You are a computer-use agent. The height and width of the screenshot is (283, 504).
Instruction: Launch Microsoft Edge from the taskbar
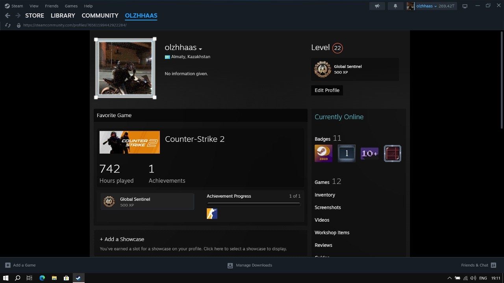point(42,278)
